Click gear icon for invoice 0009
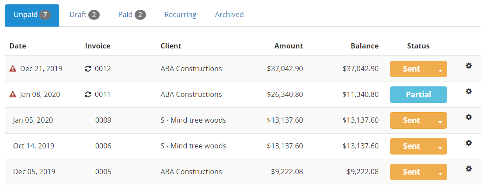This screenshot has height=189, width=487. (x=469, y=117)
